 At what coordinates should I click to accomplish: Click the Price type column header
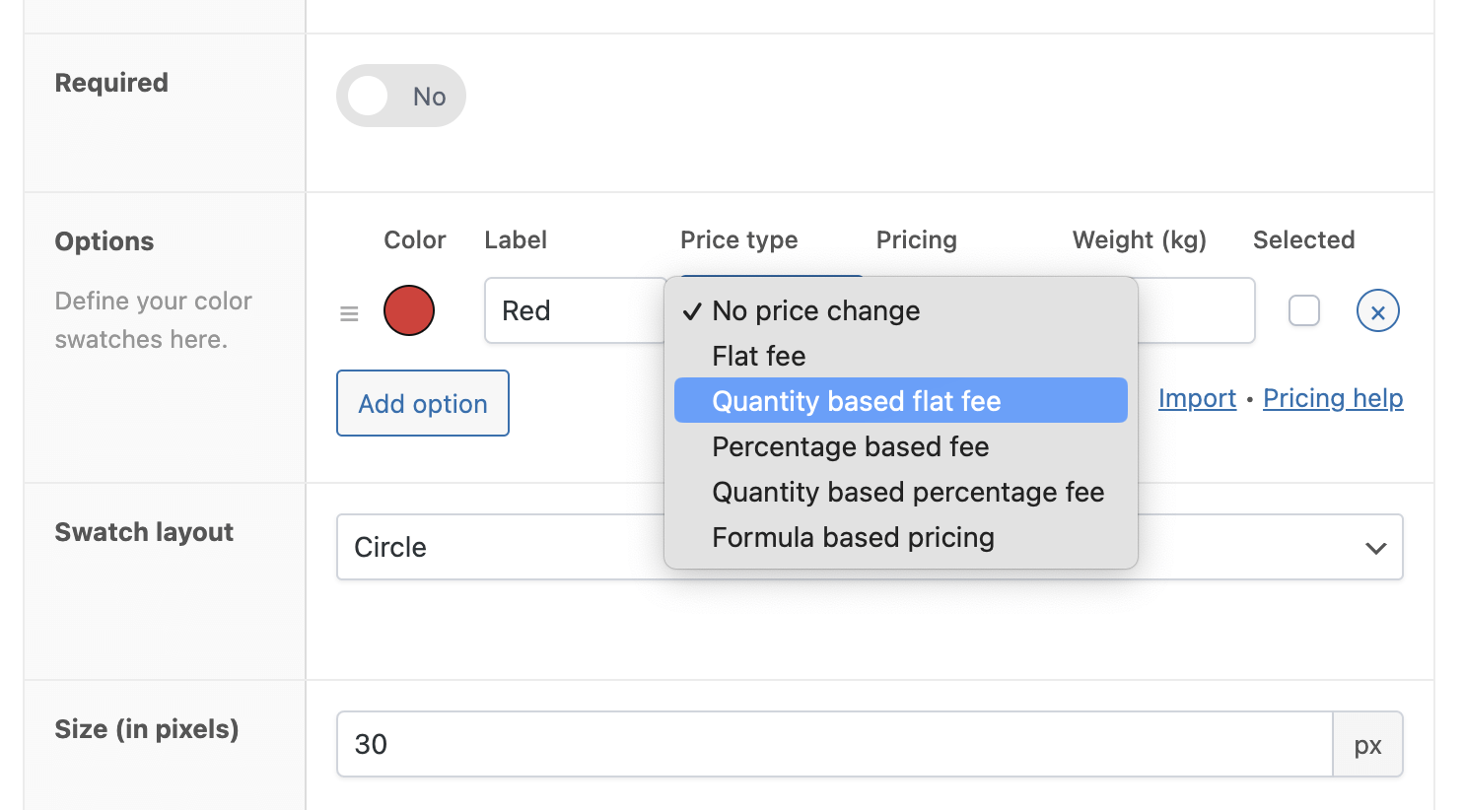point(738,239)
